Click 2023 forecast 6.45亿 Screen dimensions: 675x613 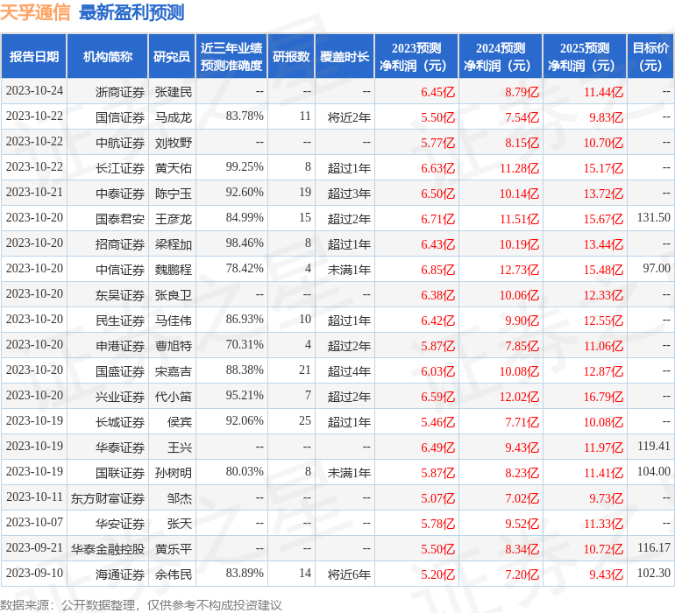click(x=437, y=92)
